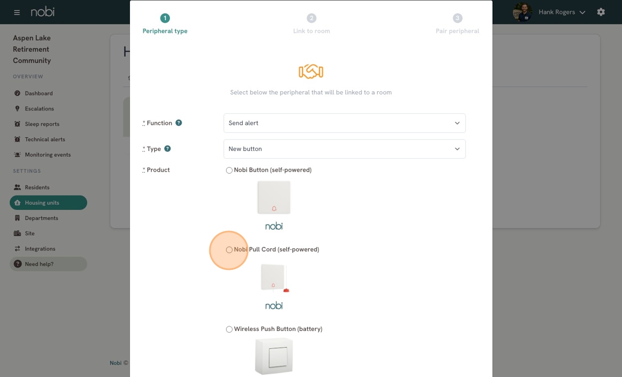The image size is (622, 377).
Task: Select the Nobi Pull Cord radio option
Action: [229, 250]
